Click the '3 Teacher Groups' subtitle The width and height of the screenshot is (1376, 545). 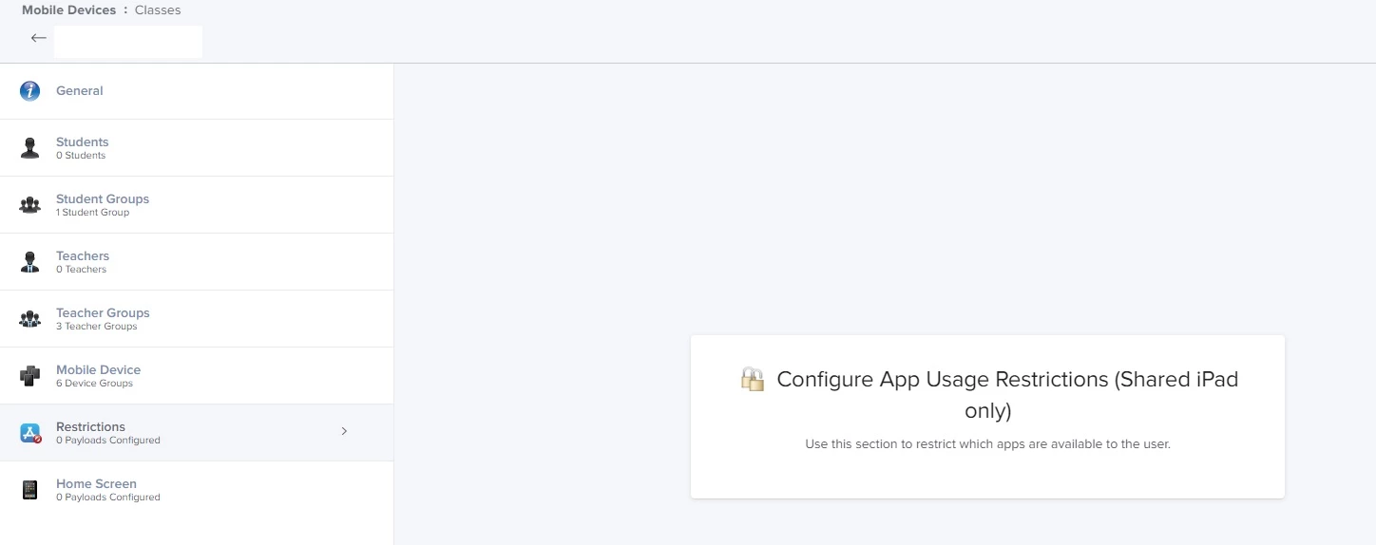(x=96, y=327)
